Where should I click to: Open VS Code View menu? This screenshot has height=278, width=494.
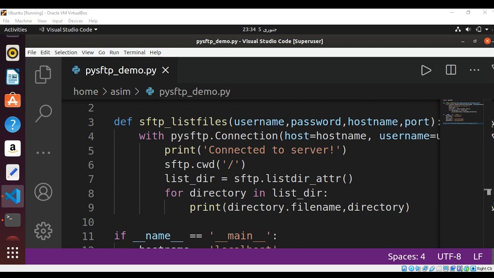coord(88,53)
